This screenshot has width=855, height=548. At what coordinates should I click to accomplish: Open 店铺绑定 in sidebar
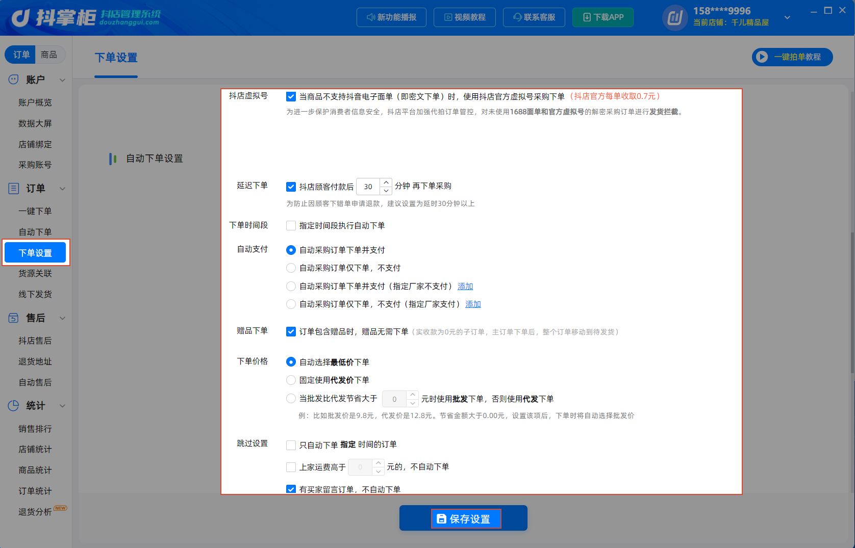tap(35, 144)
